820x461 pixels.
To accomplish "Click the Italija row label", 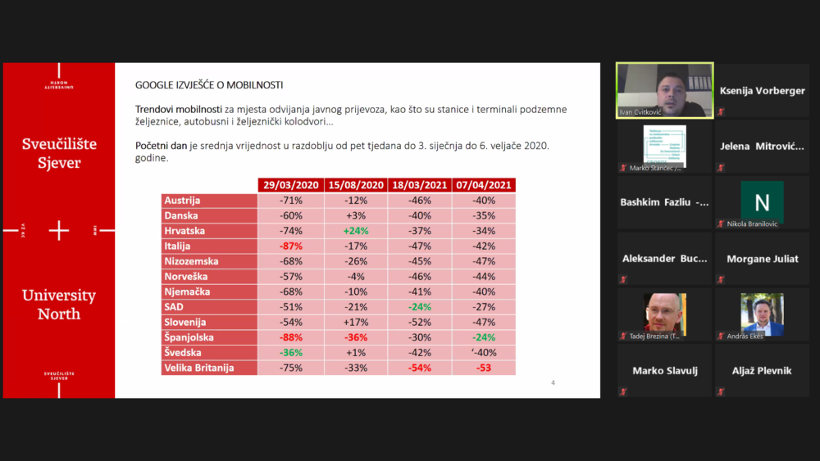I will (x=209, y=246).
